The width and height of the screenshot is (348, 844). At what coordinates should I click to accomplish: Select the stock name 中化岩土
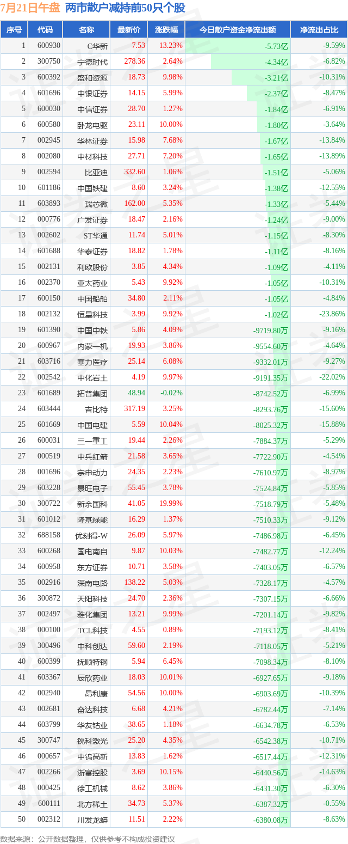coord(92,377)
